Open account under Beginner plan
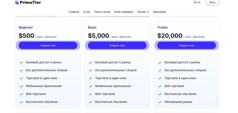 point(48,45)
